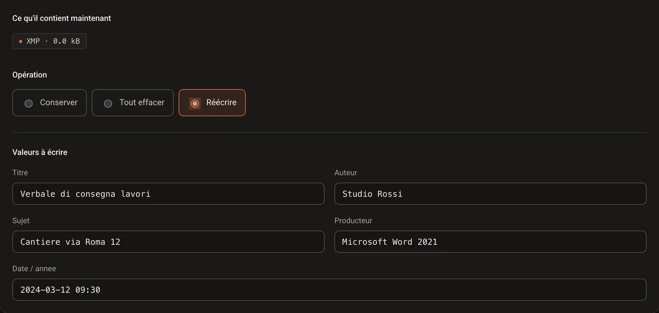Click the Titre input field
659x313 pixels.
tap(168, 194)
